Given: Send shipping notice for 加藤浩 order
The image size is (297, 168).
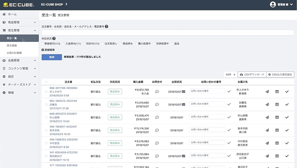Looking at the screenshot, I should coord(267,104).
